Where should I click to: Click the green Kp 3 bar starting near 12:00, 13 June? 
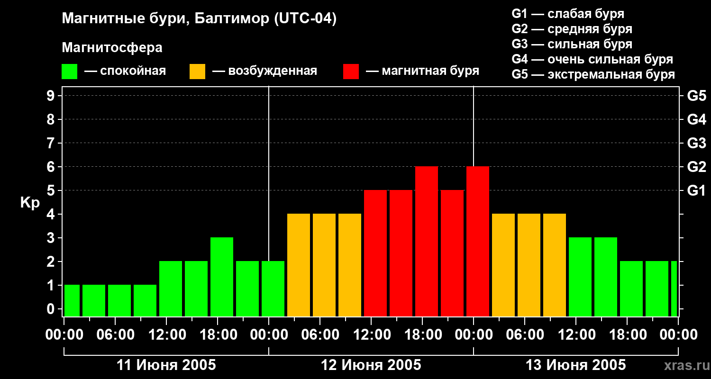pos(580,277)
